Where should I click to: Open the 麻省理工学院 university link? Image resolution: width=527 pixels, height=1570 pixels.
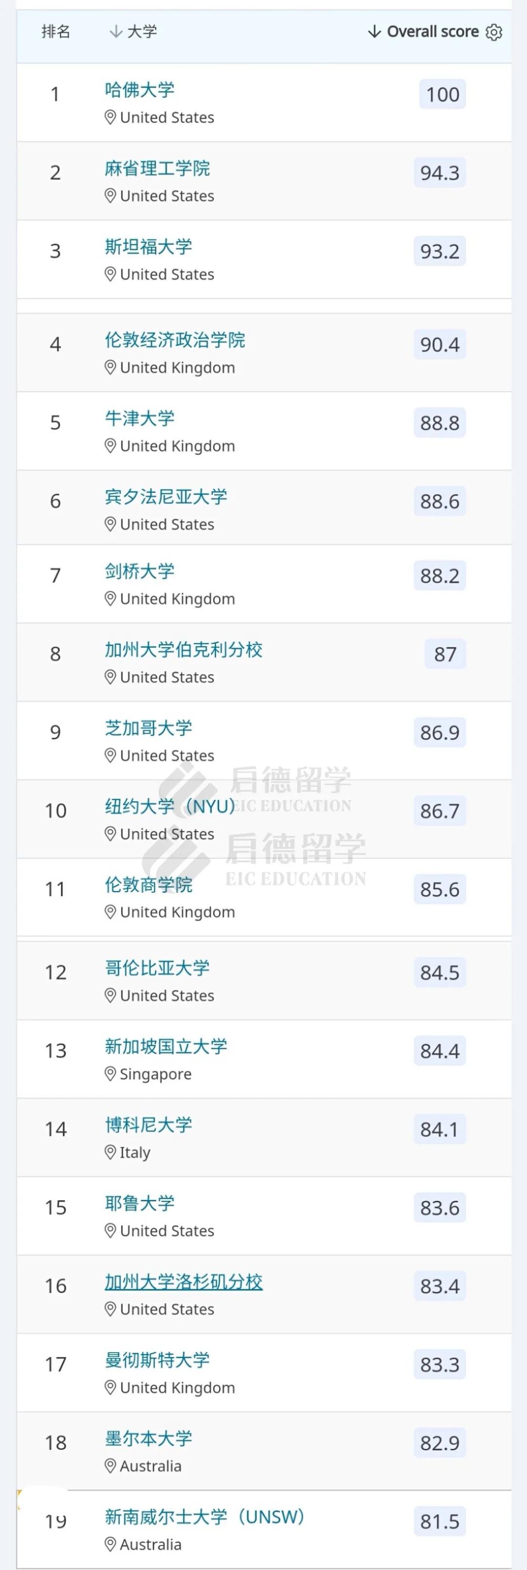[157, 168]
